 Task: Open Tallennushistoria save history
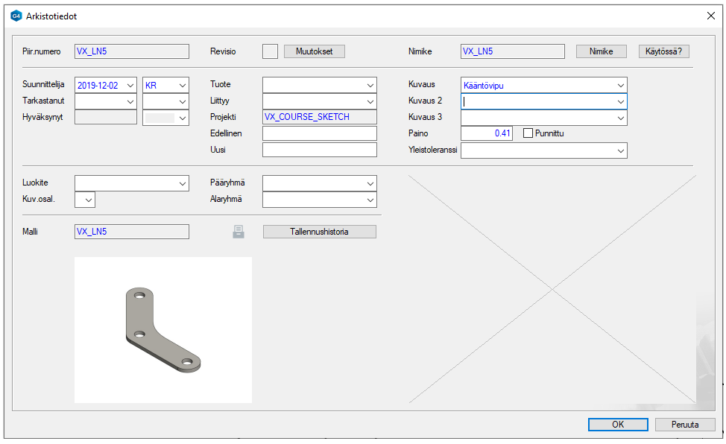pyautogui.click(x=319, y=232)
